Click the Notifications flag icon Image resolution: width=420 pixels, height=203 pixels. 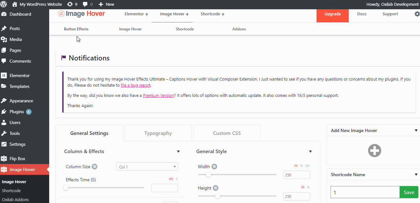coord(64,58)
